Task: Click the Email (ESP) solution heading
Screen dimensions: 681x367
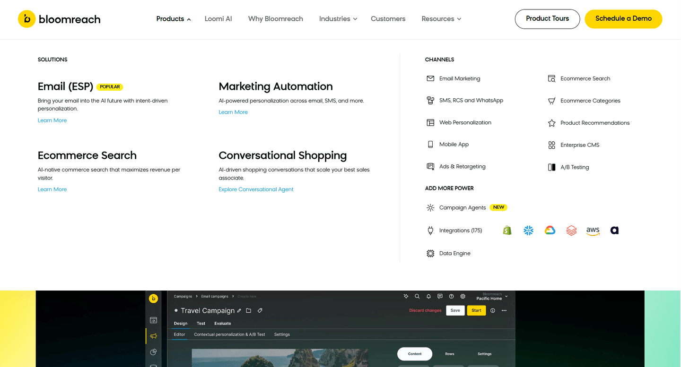Action: pos(65,86)
